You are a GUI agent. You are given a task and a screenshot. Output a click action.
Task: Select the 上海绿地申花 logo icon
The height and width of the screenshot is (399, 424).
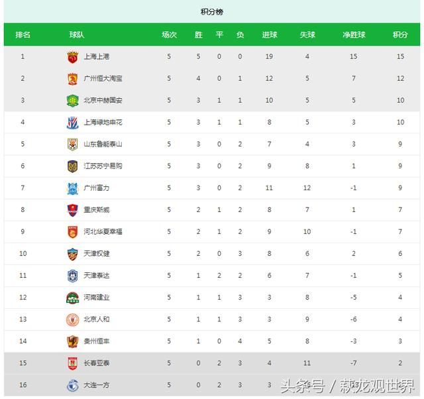click(72, 123)
